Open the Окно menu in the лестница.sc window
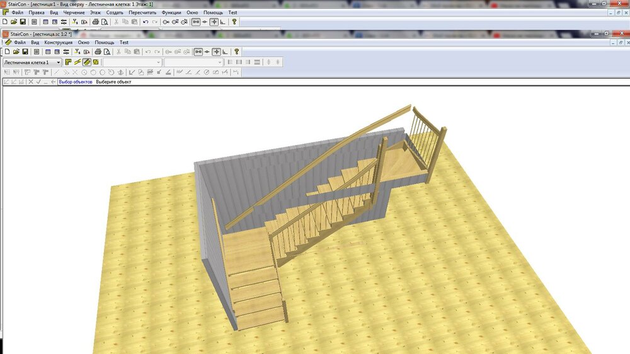 pyautogui.click(x=84, y=42)
